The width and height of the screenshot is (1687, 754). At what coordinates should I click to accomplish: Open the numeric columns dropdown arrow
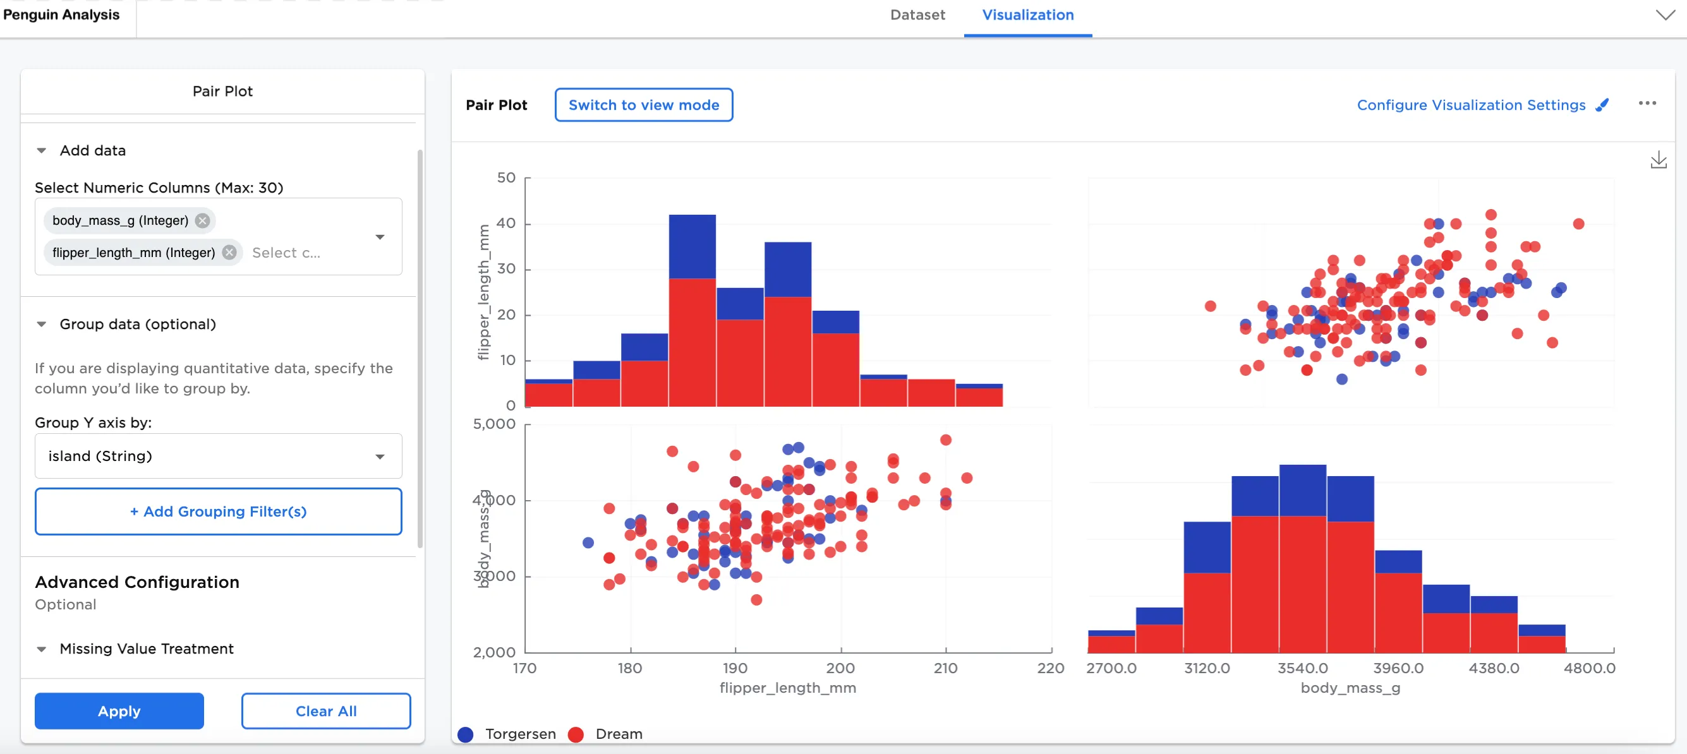(380, 237)
